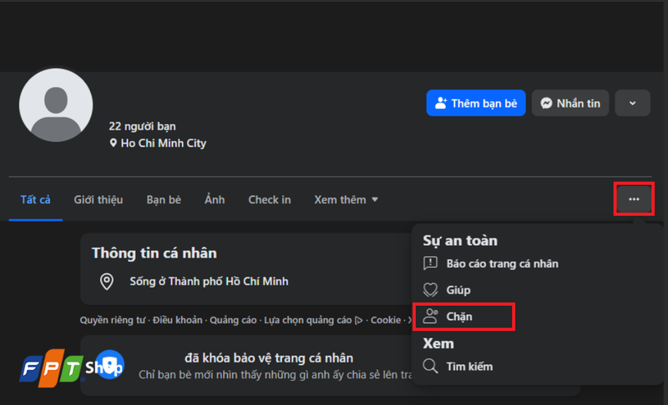Viewport: 668px width, 405px height.
Task: Select the Check in tab
Action: click(270, 200)
